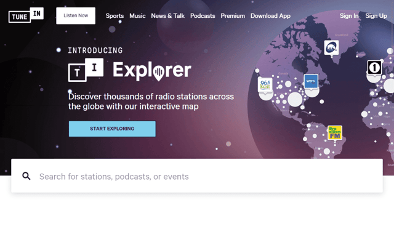Viewport: 394px width, 229px height.
Task: Click the Listen Now button
Action: tap(76, 16)
